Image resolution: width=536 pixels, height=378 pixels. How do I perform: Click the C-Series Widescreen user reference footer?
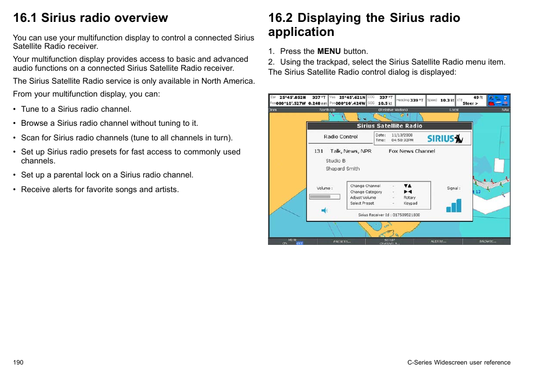click(x=458, y=363)
